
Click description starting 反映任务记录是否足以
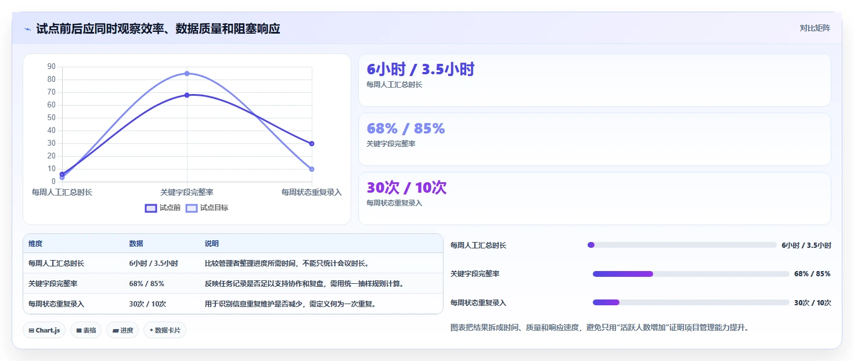tap(304, 284)
